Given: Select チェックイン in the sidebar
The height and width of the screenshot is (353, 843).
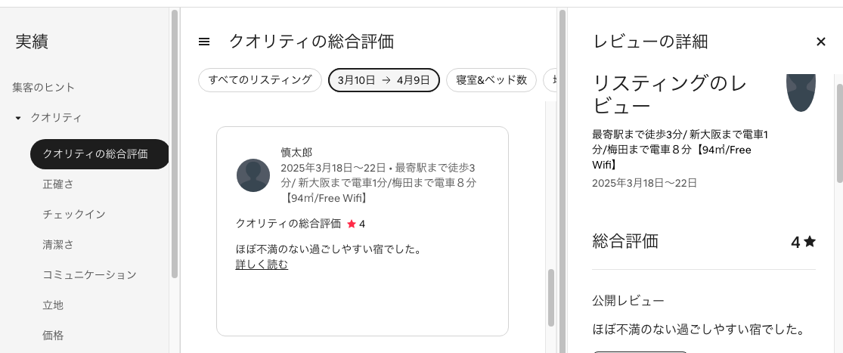Looking at the screenshot, I should click(74, 215).
